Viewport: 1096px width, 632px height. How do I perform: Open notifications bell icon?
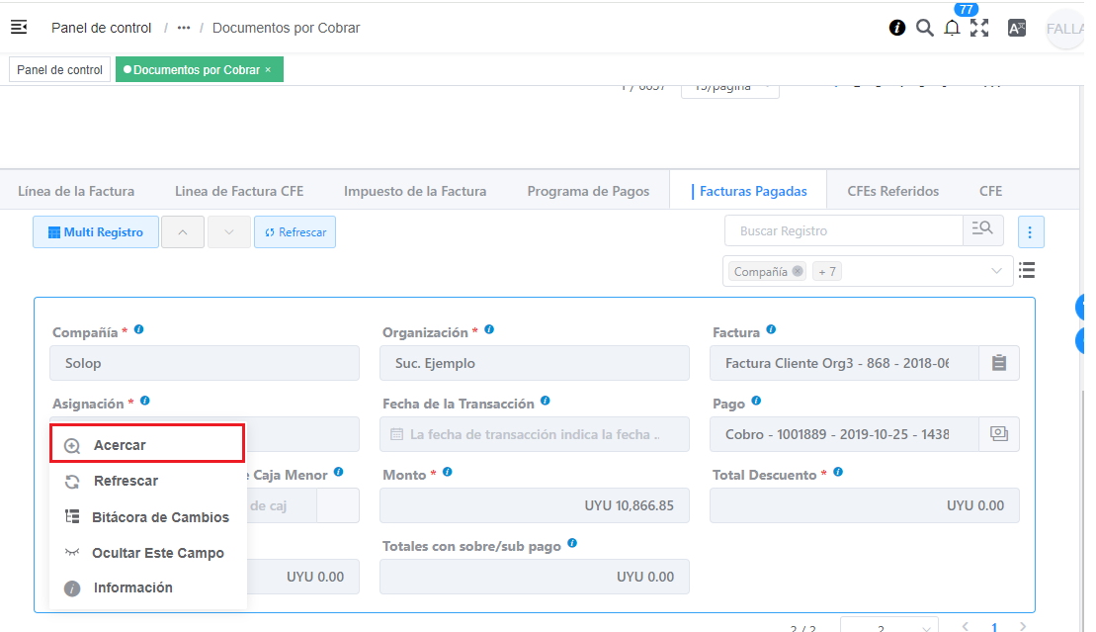point(952,28)
